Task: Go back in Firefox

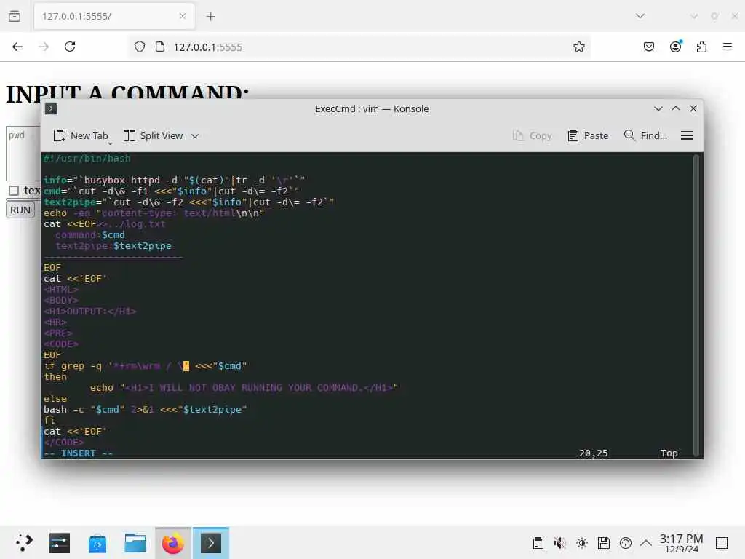Action: 17,47
